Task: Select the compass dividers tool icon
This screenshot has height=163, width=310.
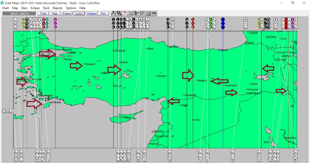Action: click(113, 13)
